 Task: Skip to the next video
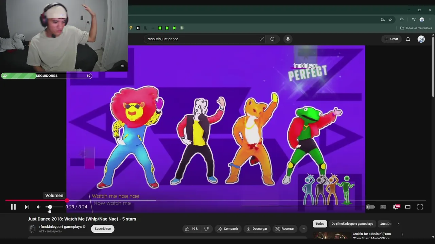point(27,207)
